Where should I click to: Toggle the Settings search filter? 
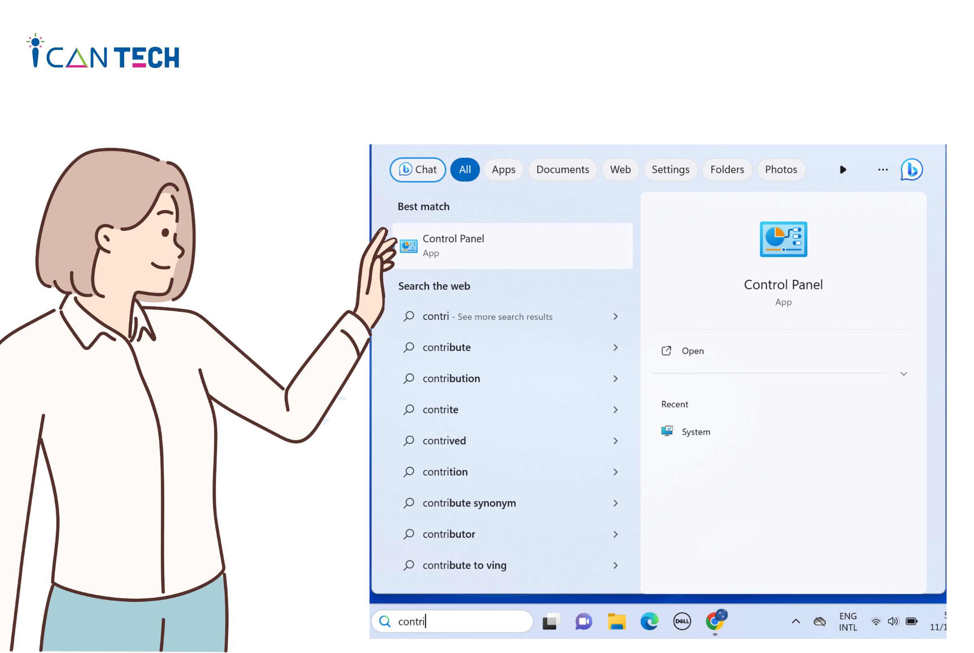click(x=670, y=169)
